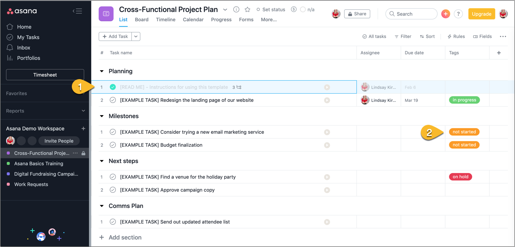
Task: Star the Cross-Functional Project Plan as favorite
Action: [x=247, y=10]
